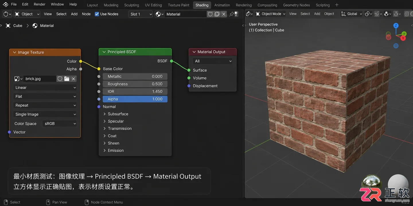Image resolution: width=413 pixels, height=206 pixels.
Task: Click the Blender logo icon in the menu bar
Action: [5, 4]
